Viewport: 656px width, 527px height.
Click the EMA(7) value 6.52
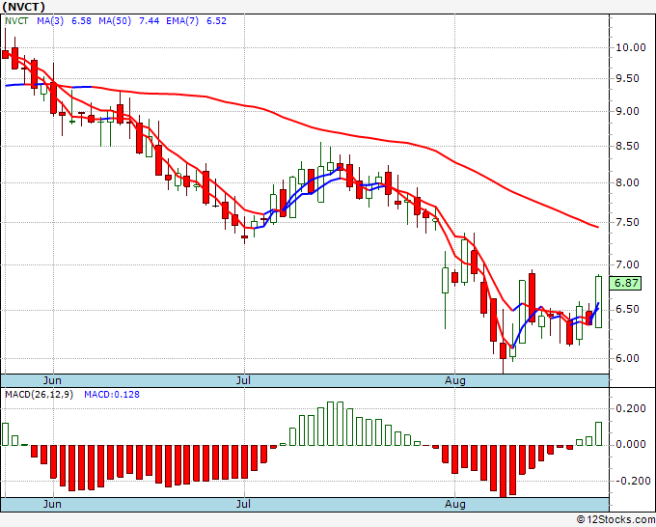pos(216,21)
